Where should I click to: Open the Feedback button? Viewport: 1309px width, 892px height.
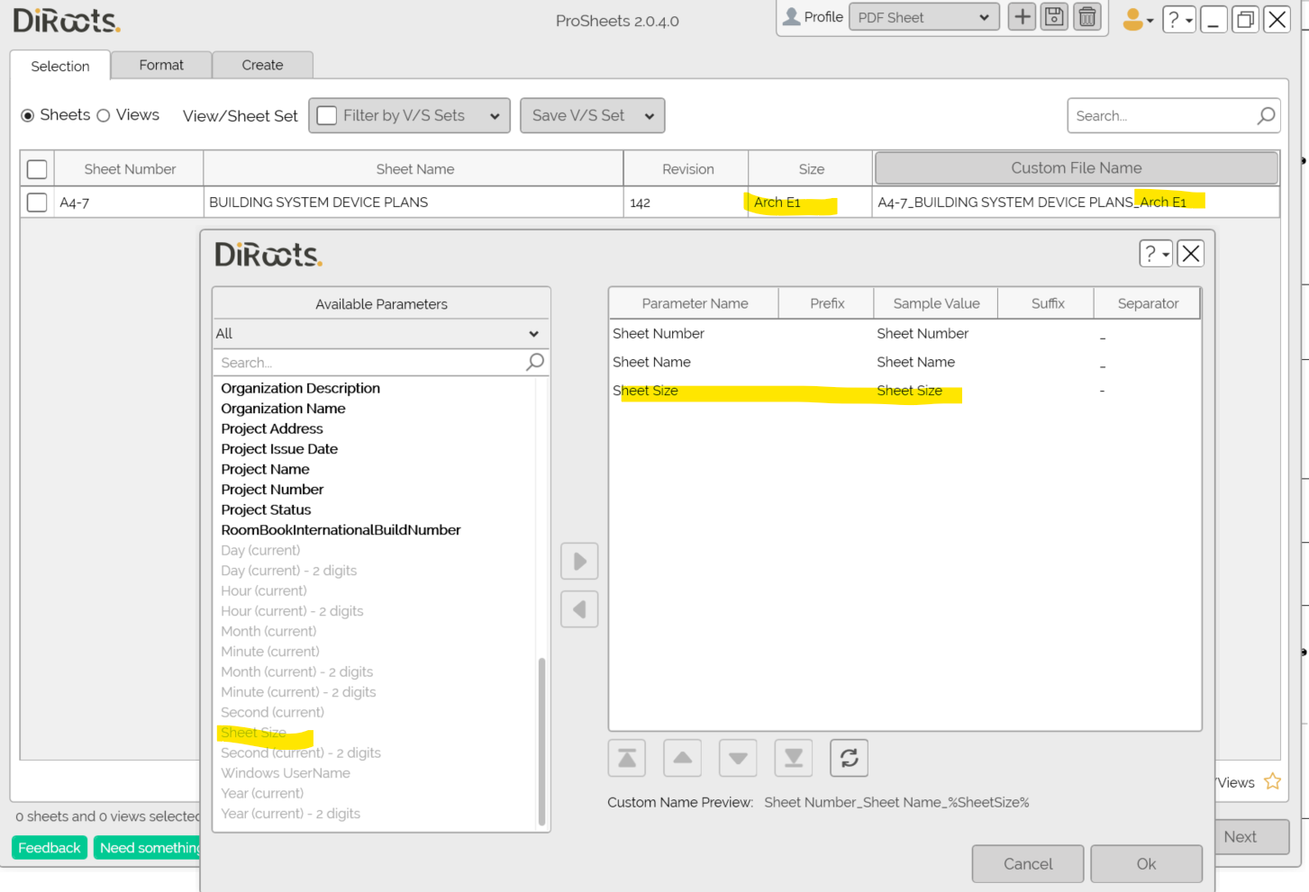(50, 848)
